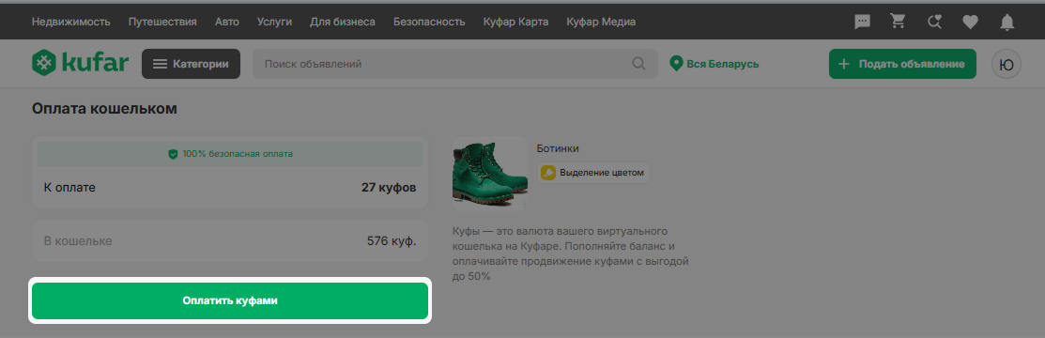Open user profile avatar Ю
Viewport: 1045px width, 338px height.
pos(1007,64)
